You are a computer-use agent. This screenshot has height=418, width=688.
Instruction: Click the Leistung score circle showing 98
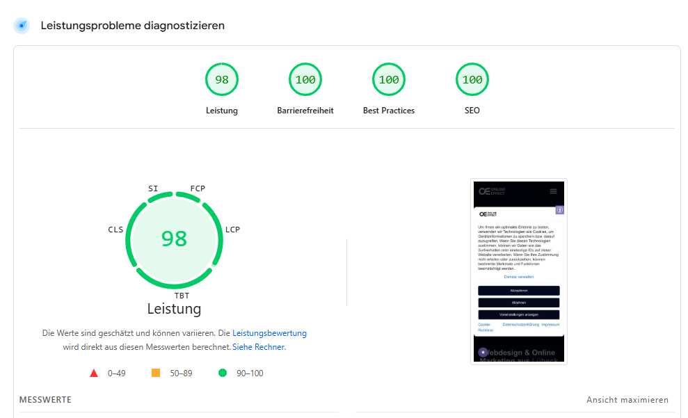[x=221, y=79]
